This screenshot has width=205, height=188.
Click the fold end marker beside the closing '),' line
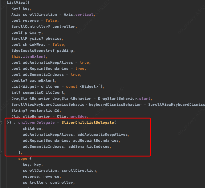tap(1, 153)
